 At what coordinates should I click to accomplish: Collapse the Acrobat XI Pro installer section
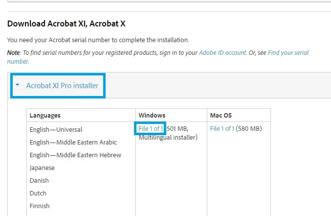18,85
